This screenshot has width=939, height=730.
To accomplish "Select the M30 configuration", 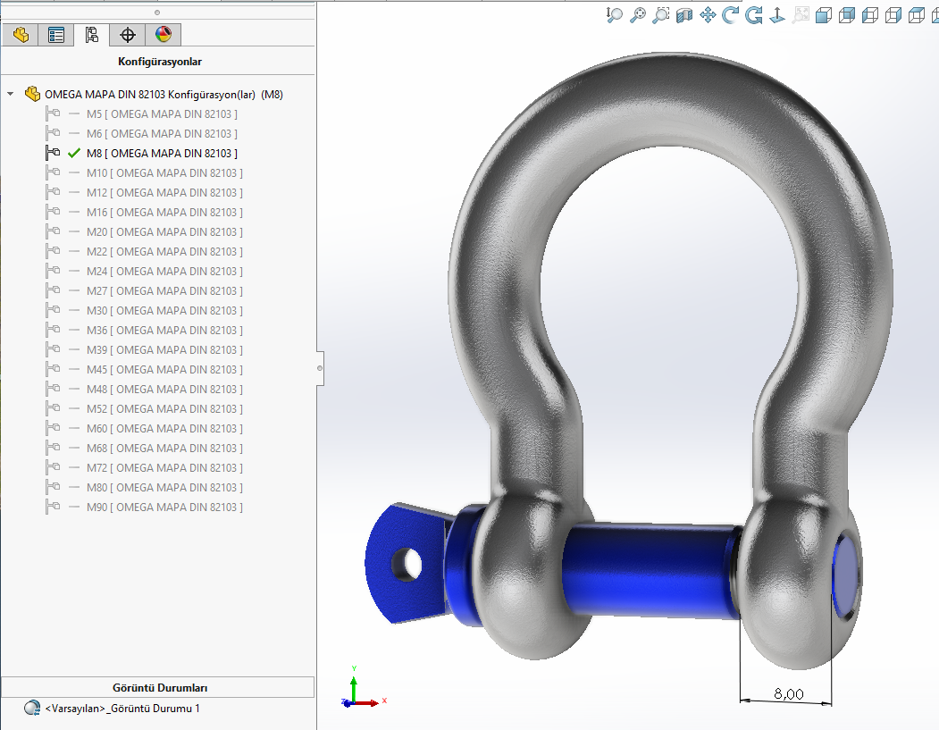I will pyautogui.click(x=164, y=311).
